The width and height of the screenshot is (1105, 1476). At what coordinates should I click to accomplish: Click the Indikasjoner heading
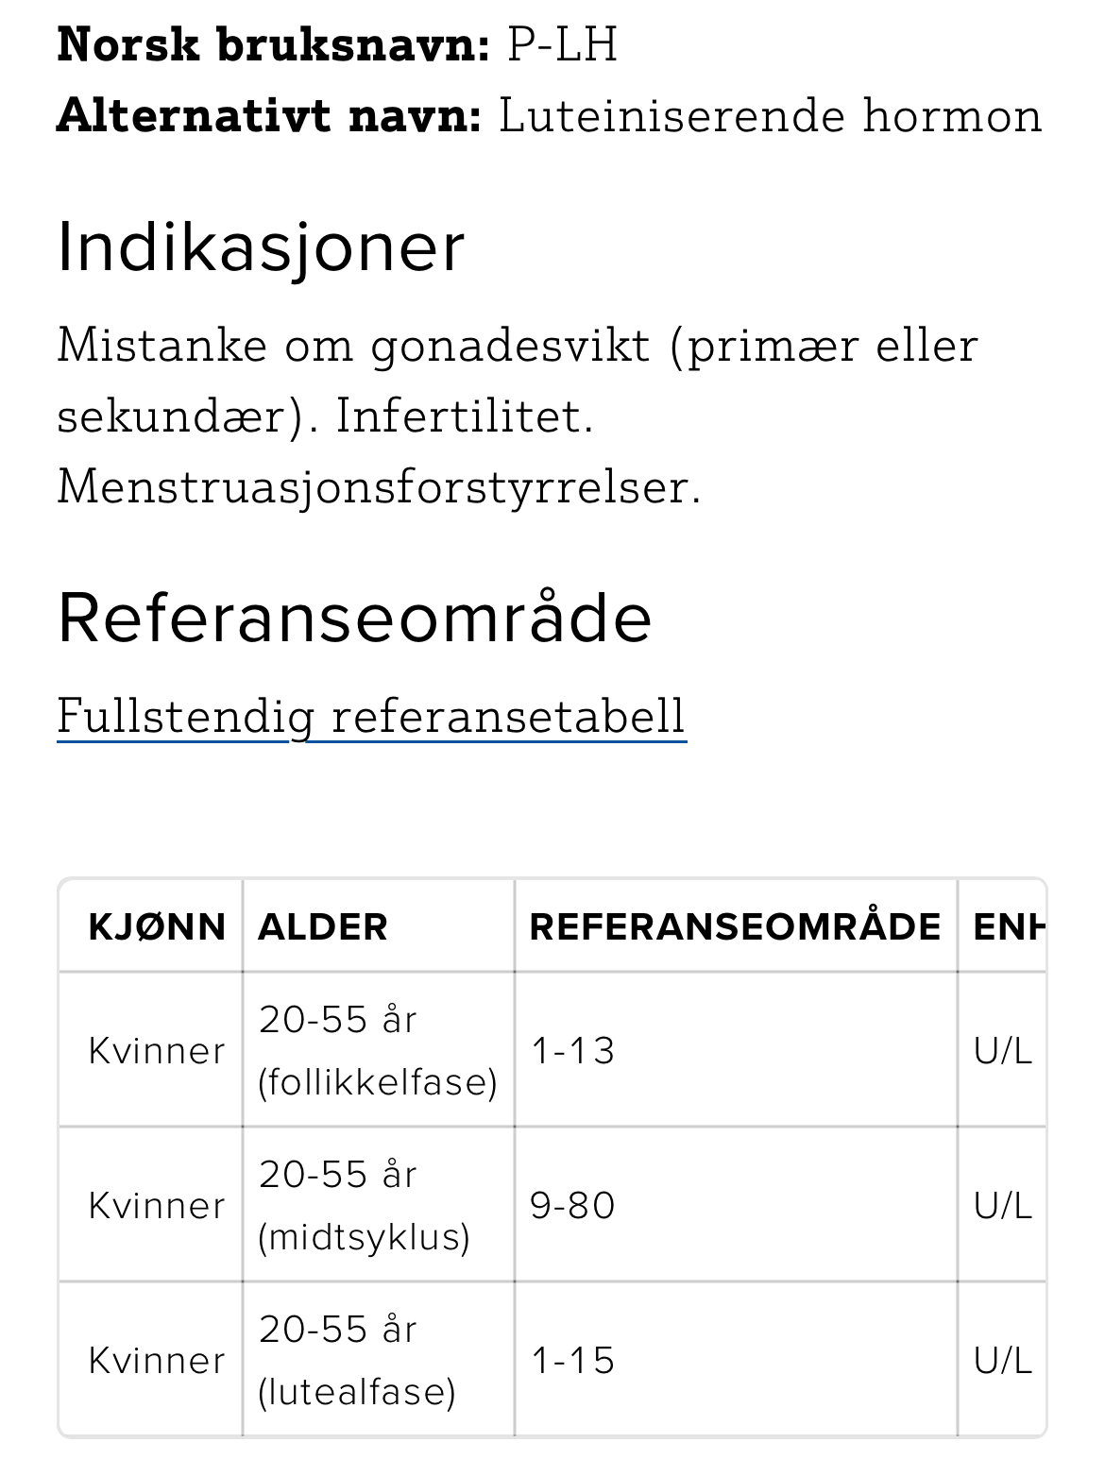[261, 247]
